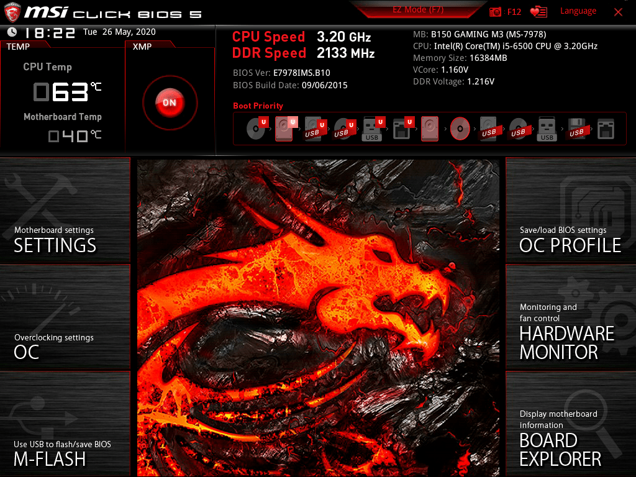Click the legacy USB CD/DVD boot icon

click(x=519, y=129)
